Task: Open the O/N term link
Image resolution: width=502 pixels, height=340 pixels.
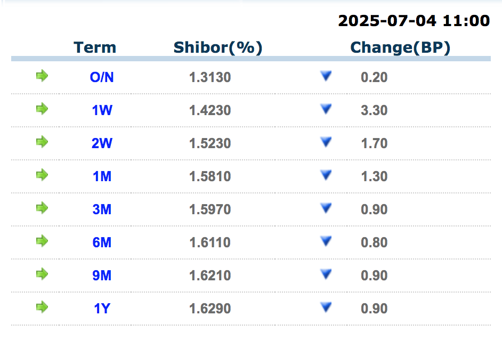Action: point(102,77)
